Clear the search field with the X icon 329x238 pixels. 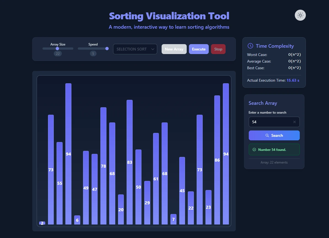tap(294, 122)
